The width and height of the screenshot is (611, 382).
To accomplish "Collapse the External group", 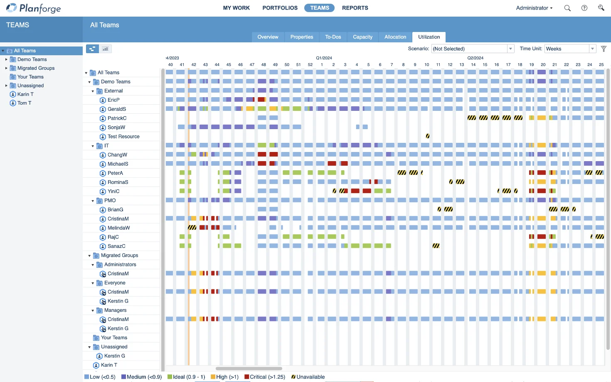I will [93, 91].
